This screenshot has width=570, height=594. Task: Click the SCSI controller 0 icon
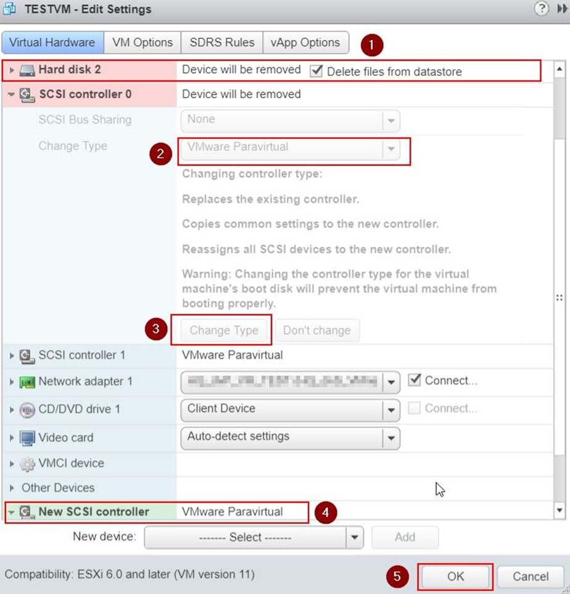(x=27, y=94)
